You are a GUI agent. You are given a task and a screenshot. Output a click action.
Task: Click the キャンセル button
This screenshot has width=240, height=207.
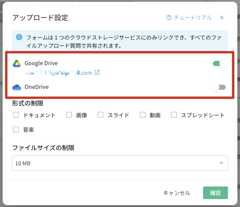[177, 193]
